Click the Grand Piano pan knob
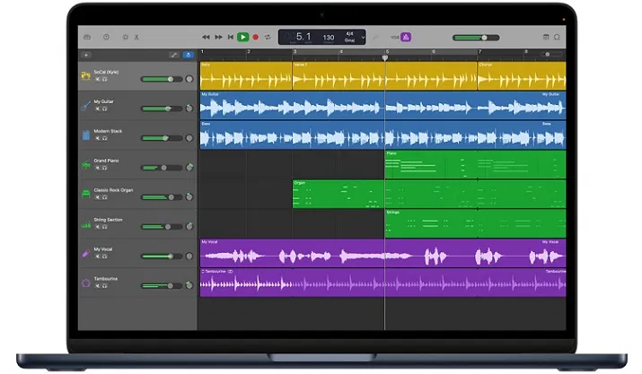 [x=189, y=168]
